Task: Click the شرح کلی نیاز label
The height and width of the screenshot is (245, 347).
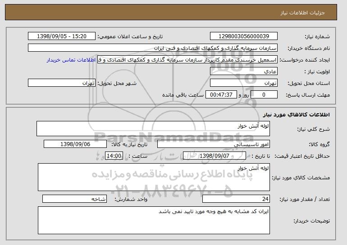Action: [x=313, y=129]
